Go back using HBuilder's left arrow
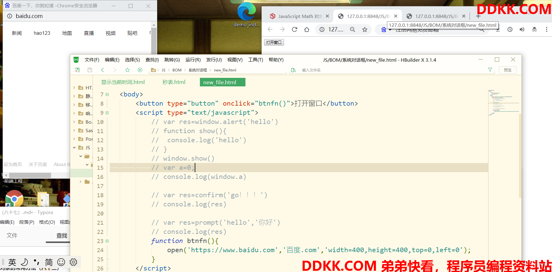This screenshot has width=552, height=272. (x=102, y=70)
